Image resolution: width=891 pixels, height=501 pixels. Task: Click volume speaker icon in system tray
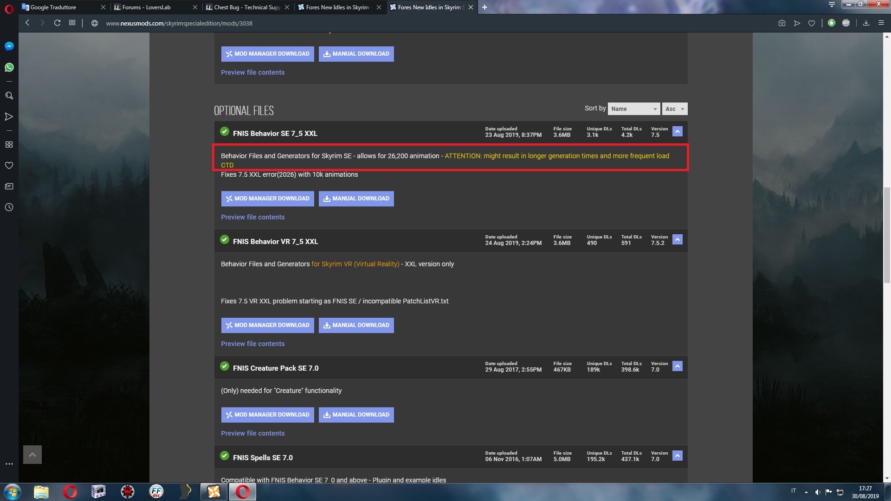click(x=818, y=492)
